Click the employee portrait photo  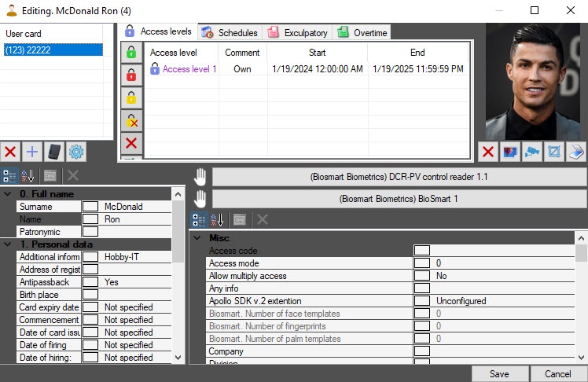[532, 81]
